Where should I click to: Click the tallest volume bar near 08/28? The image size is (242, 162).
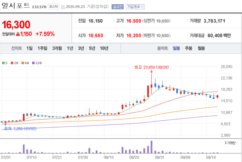tap(152, 147)
